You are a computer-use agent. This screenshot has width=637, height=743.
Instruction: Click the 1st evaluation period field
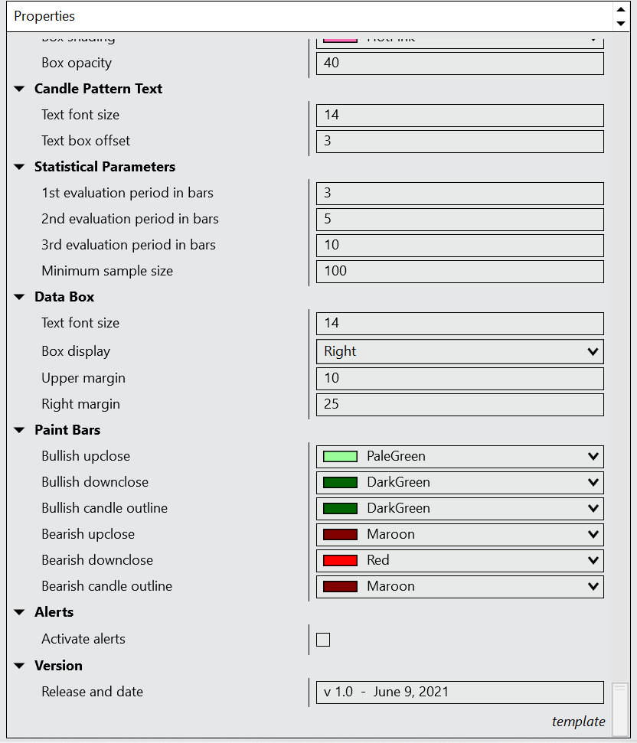coord(459,193)
